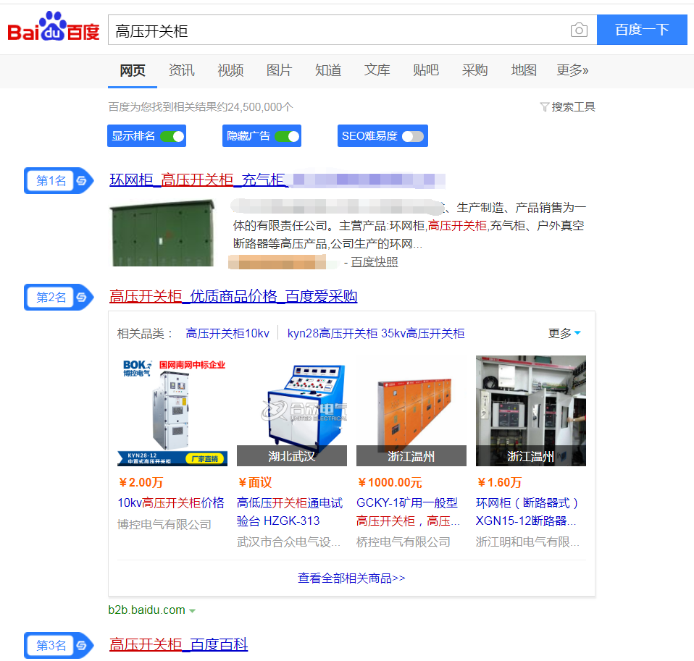The width and height of the screenshot is (694, 661).
Task: Enable the SEO难易度 switch
Action: [x=412, y=136]
